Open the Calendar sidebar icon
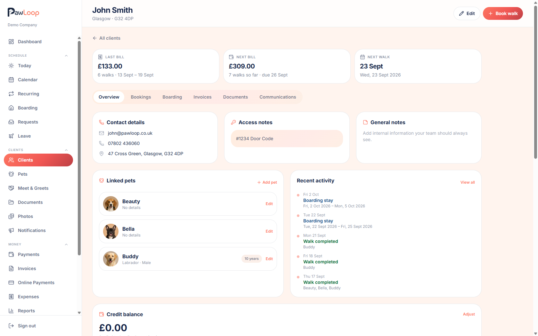 (11, 80)
